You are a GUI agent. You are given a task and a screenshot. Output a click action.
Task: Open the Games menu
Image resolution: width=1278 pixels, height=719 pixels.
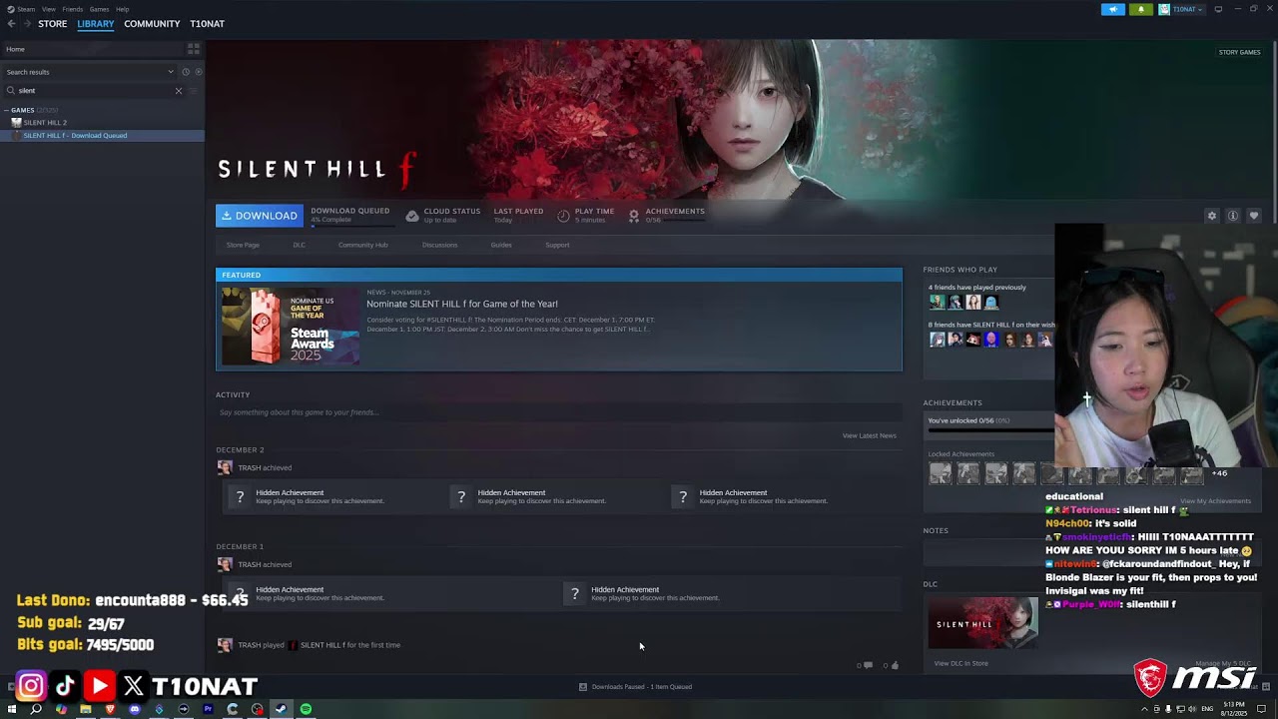click(99, 9)
